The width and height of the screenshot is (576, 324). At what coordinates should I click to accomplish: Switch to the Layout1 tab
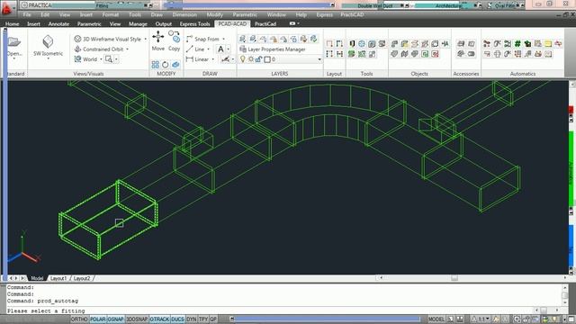point(58,278)
